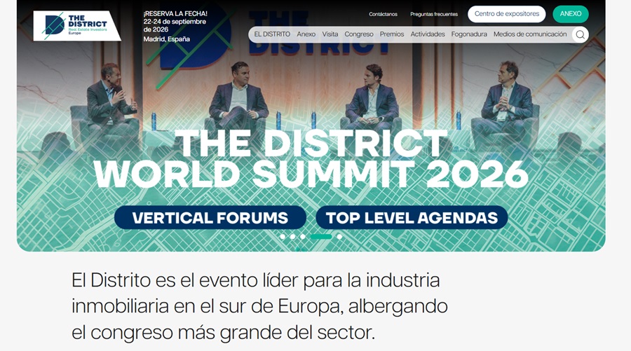Expand the Congreso menu

click(x=359, y=34)
